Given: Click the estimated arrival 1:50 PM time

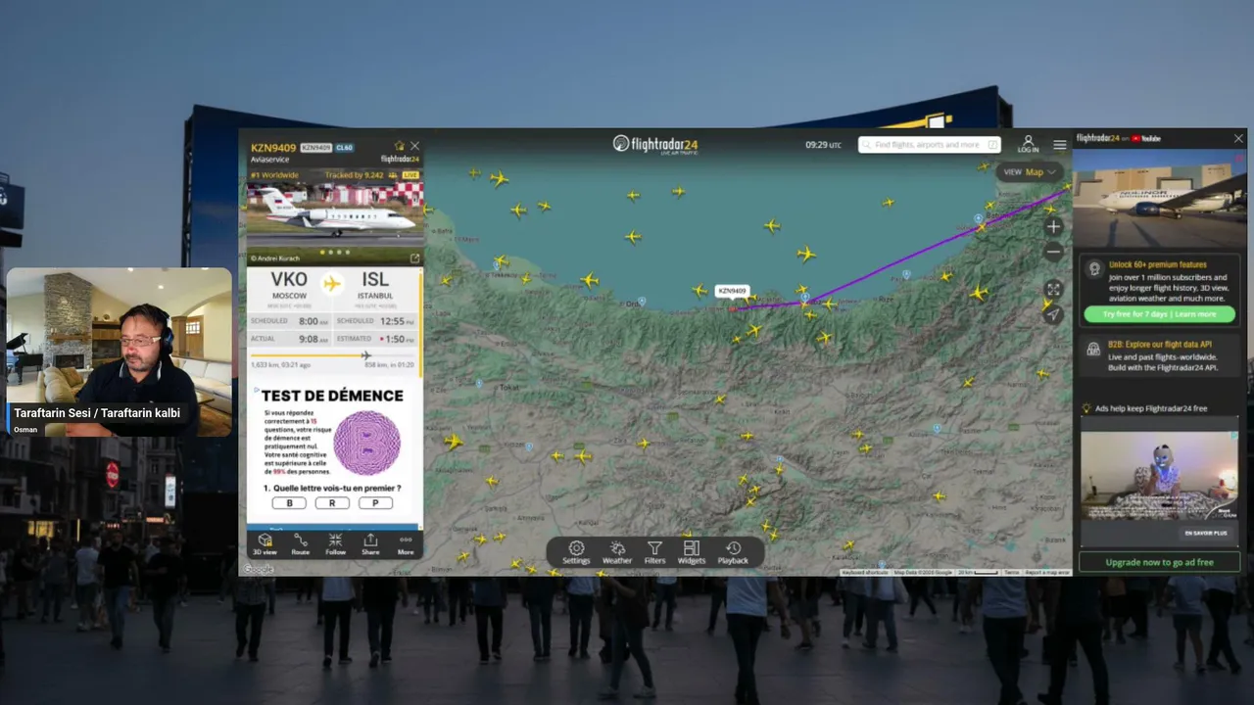Looking at the screenshot, I should pos(400,339).
